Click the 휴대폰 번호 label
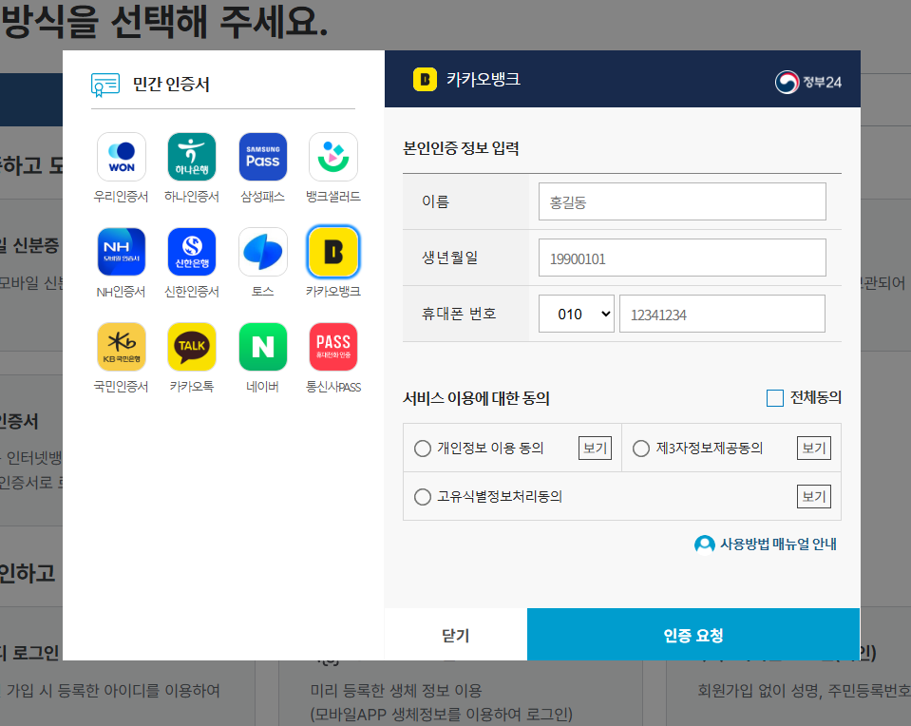 tap(459, 314)
